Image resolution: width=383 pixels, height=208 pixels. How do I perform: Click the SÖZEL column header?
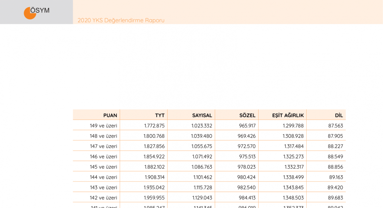pyautogui.click(x=247, y=115)
